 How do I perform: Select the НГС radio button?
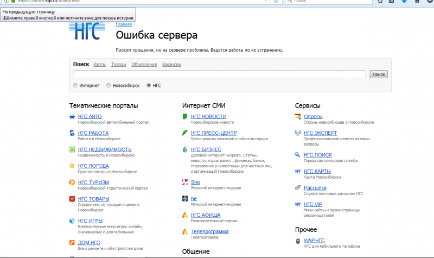pos(149,85)
